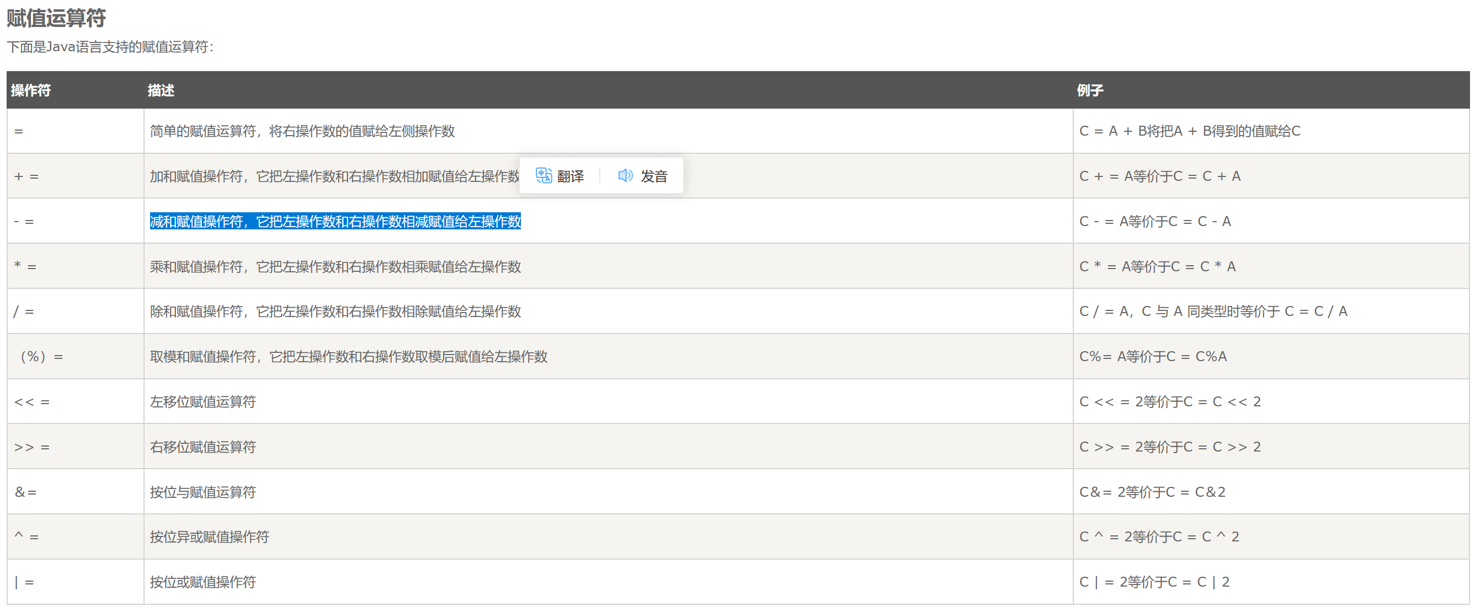Click the C >> = 2 example cell
The width and height of the screenshot is (1475, 612).
coord(1169,447)
